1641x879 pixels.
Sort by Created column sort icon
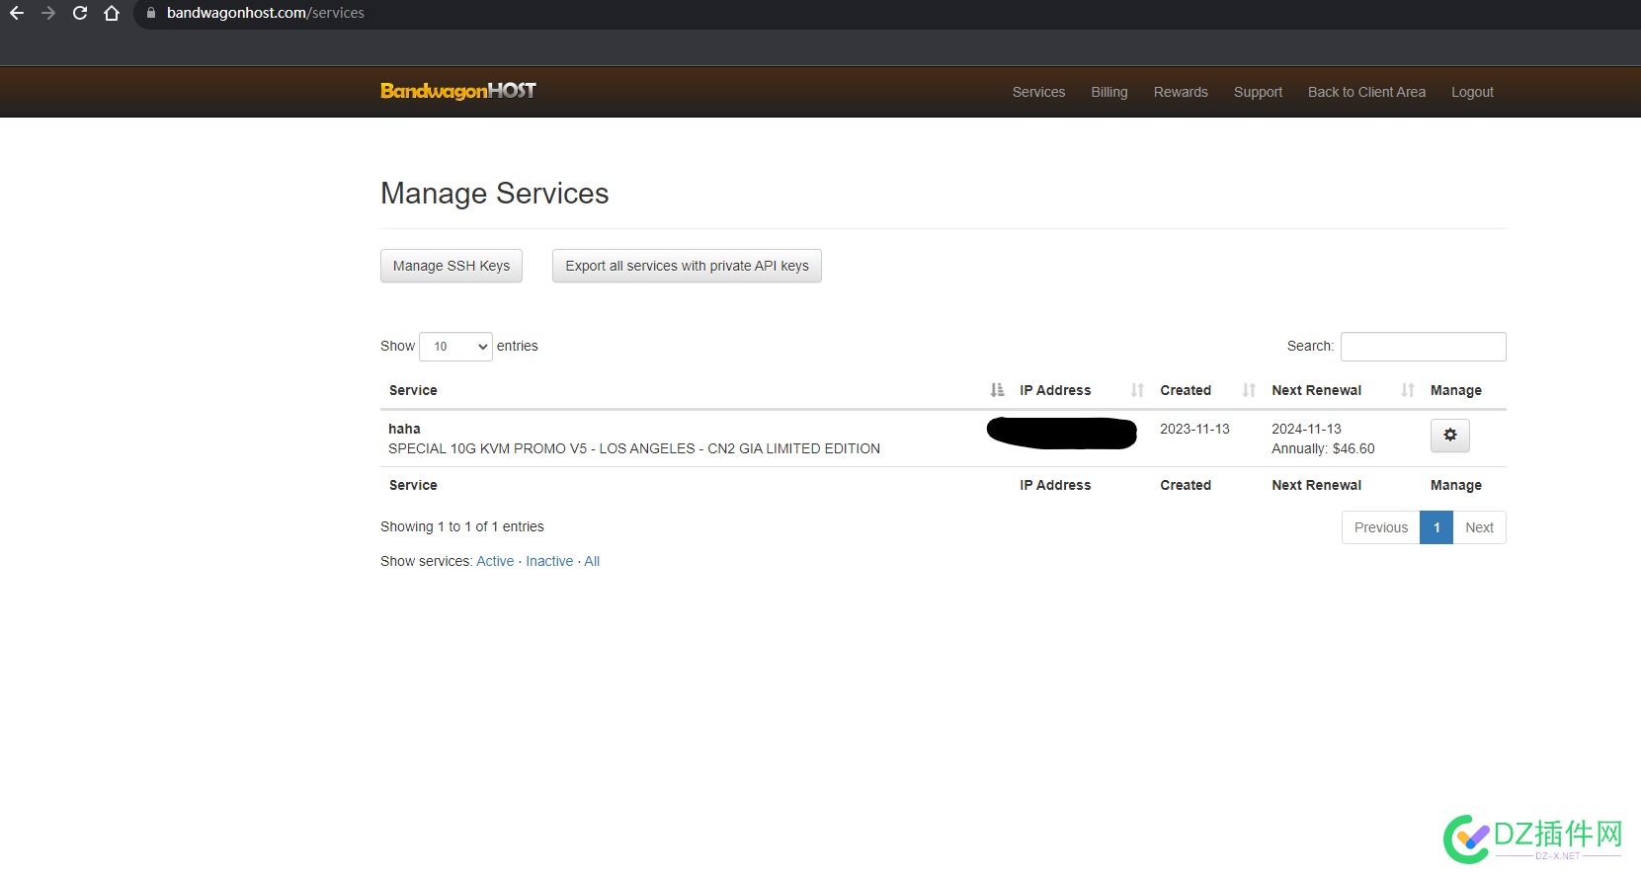[1249, 390]
